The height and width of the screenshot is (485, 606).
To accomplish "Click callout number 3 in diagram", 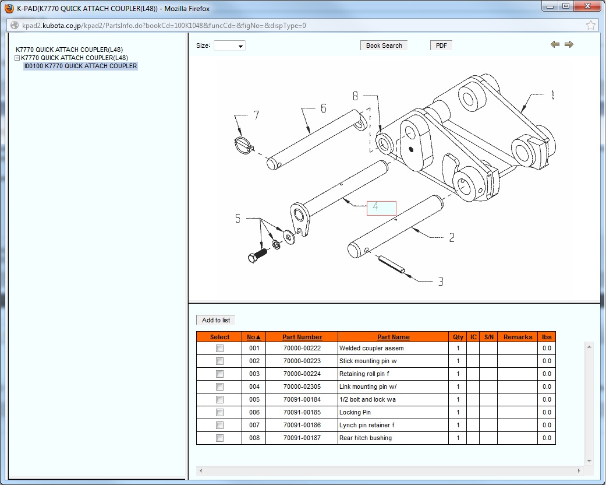I will click(441, 282).
